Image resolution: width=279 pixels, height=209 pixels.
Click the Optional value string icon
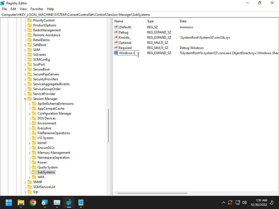point(116,42)
